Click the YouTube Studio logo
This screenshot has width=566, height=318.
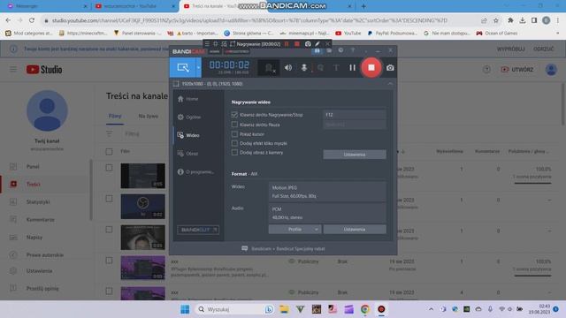click(44, 69)
